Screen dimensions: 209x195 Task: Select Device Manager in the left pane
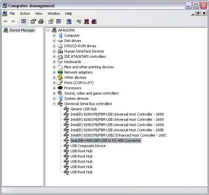pyautogui.click(x=22, y=30)
